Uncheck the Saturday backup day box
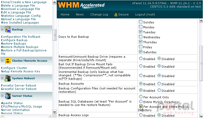This screenshot has width=203, height=118. click(x=140, y=52)
